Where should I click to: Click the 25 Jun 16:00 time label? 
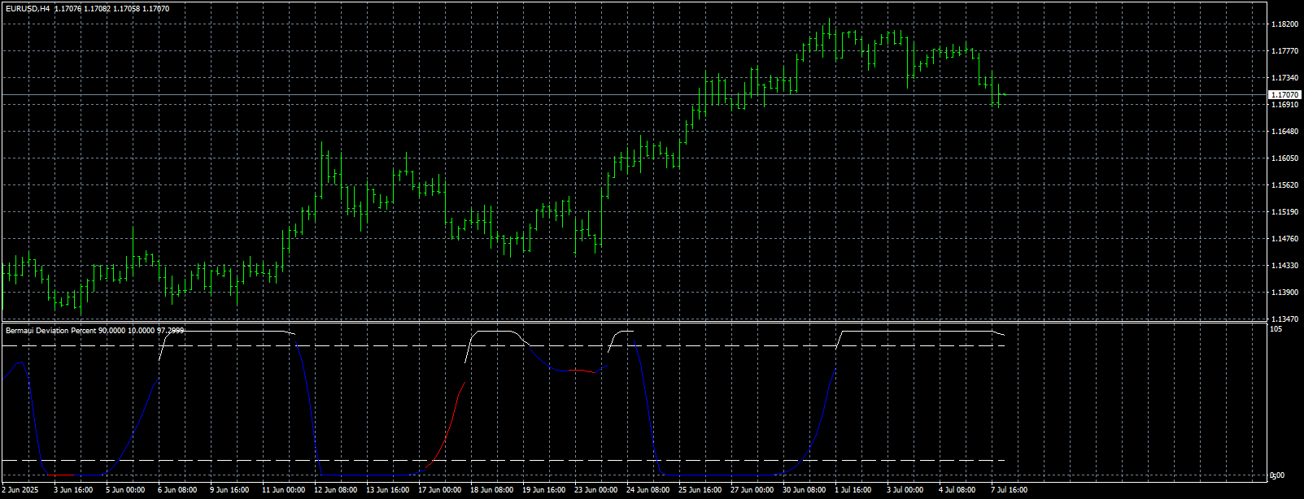[700, 490]
